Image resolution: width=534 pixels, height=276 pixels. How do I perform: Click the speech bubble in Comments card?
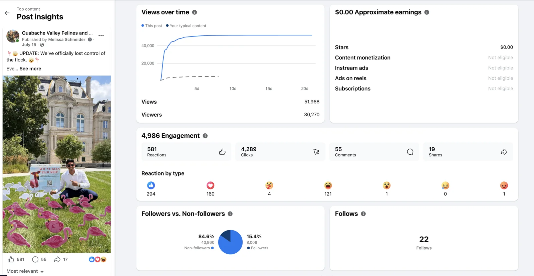410,152
